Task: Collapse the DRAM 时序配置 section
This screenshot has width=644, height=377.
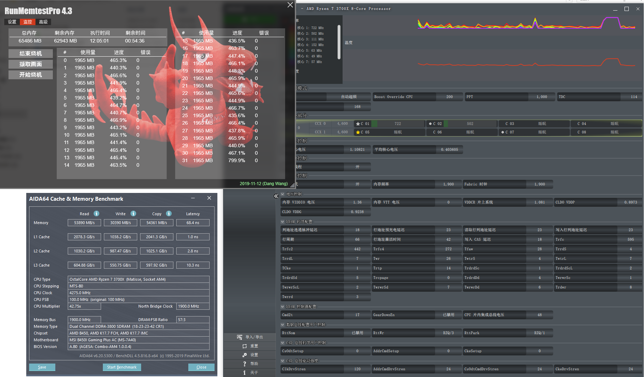Action: pos(283,222)
